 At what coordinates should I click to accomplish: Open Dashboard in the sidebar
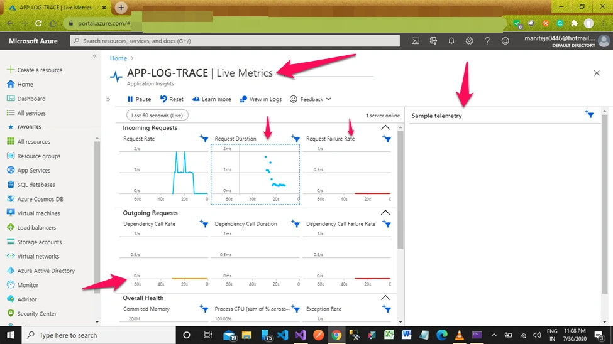click(x=26, y=99)
